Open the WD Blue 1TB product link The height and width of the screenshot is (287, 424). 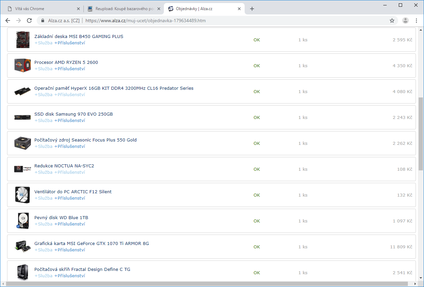click(x=61, y=217)
